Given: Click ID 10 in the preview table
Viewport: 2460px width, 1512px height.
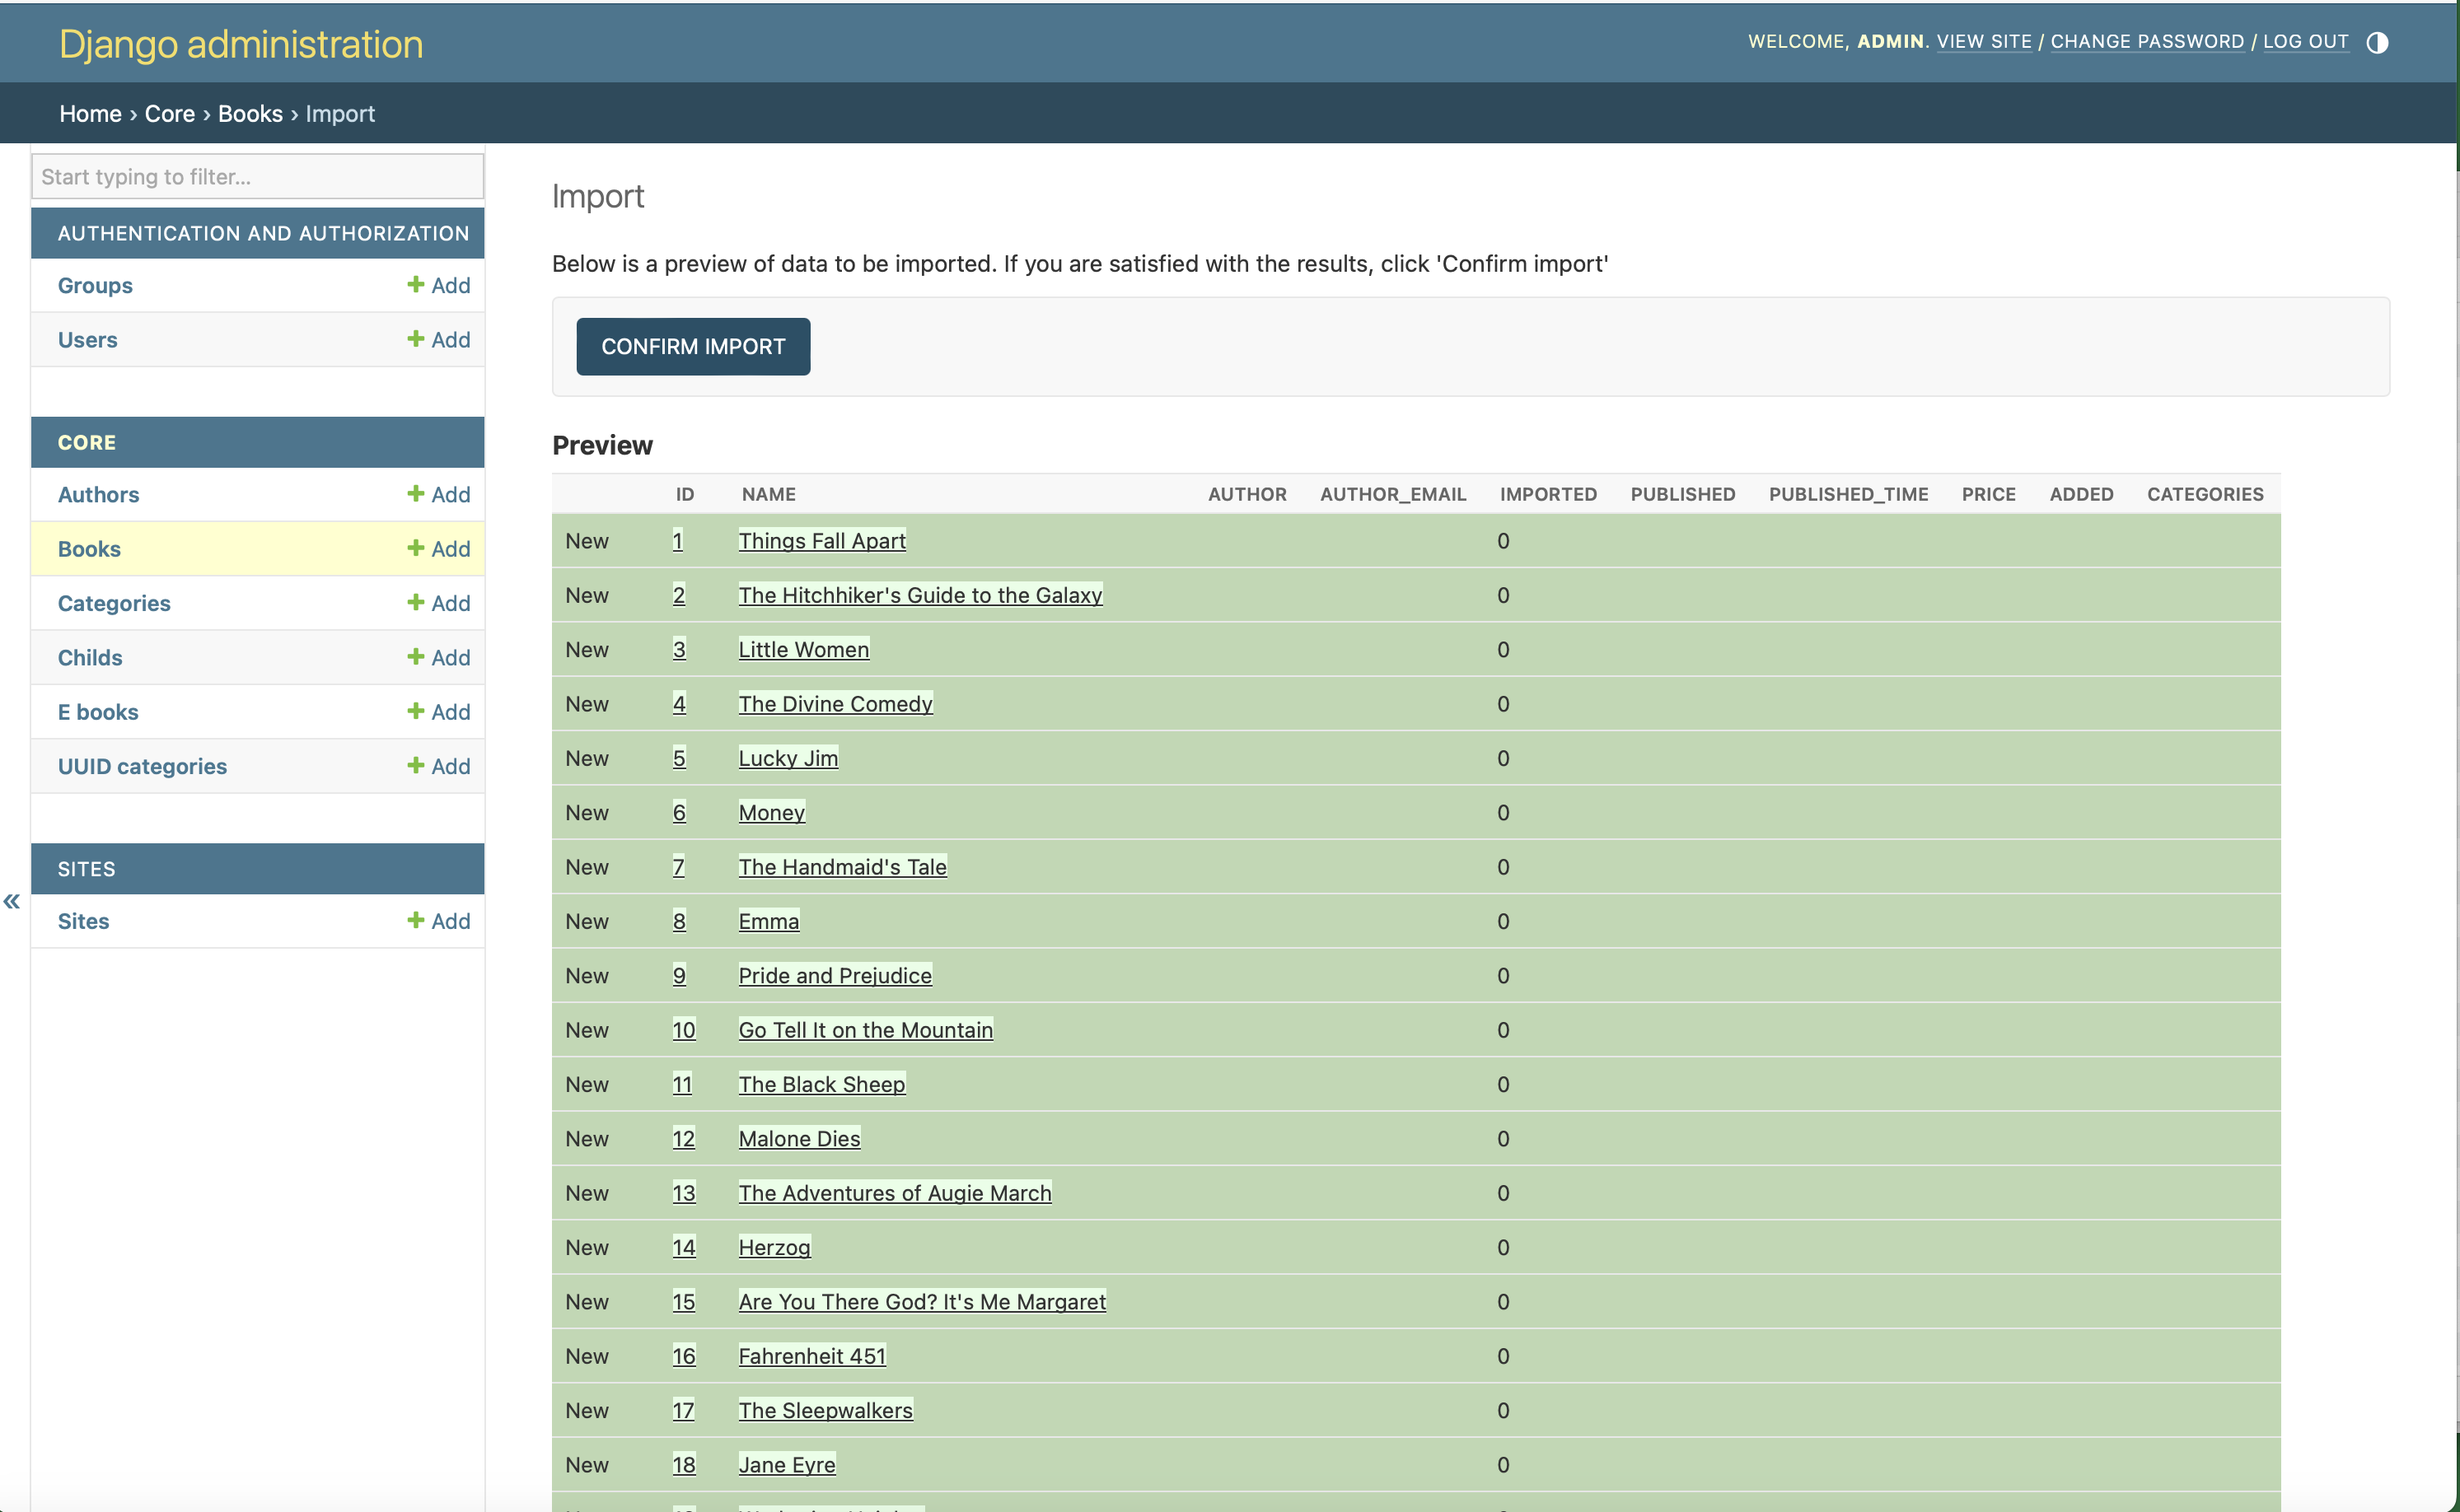Looking at the screenshot, I should tap(683, 1029).
